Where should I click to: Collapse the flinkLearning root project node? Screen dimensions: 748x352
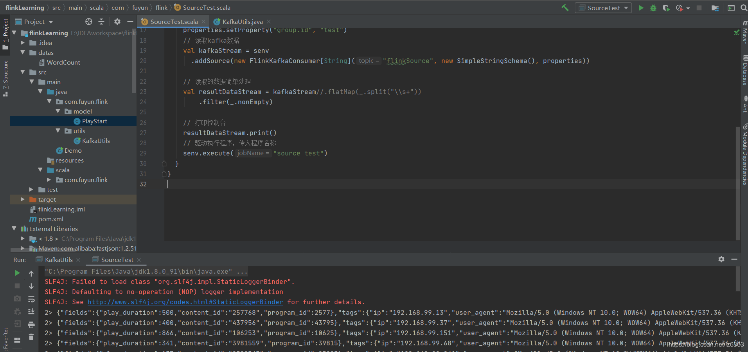pos(14,33)
